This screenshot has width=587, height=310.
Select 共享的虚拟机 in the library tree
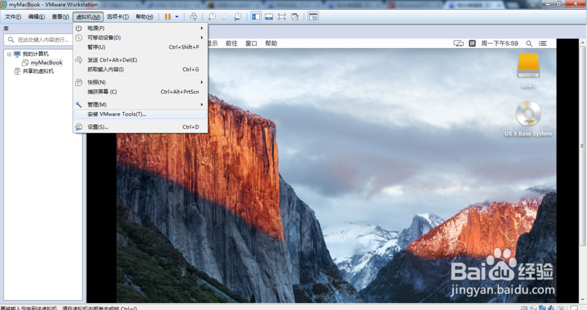tap(38, 71)
